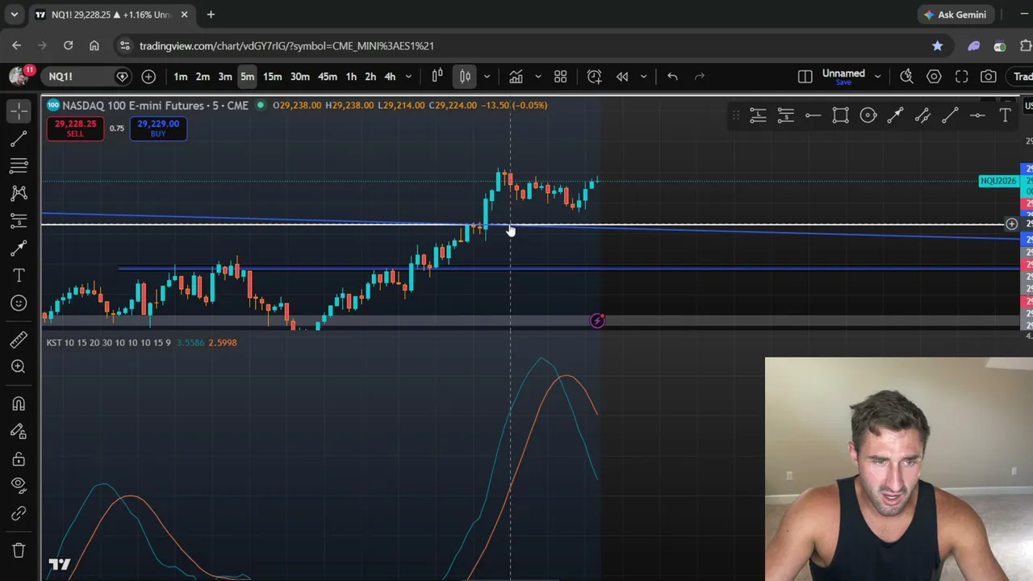Select the Circle tool in floating toolbar
1033x581 pixels.
click(x=868, y=116)
